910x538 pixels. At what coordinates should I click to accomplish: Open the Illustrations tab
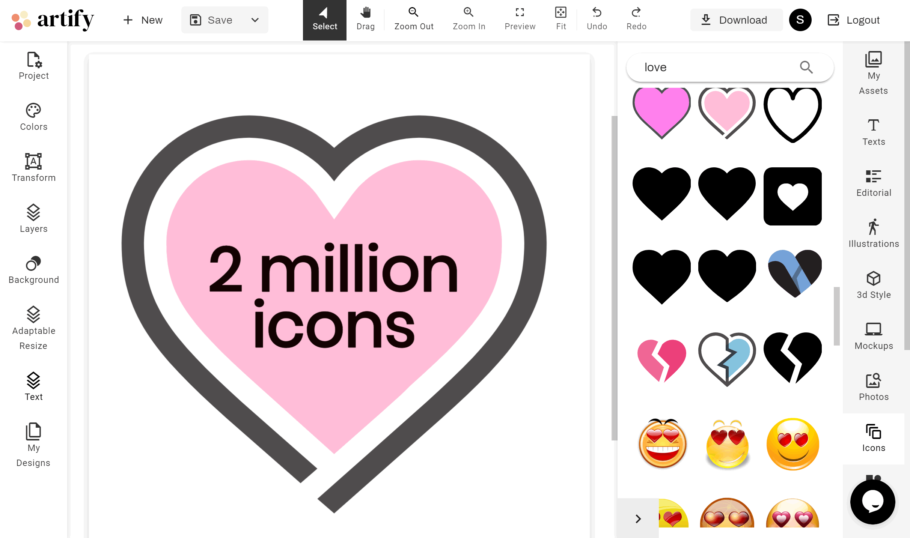(874, 234)
